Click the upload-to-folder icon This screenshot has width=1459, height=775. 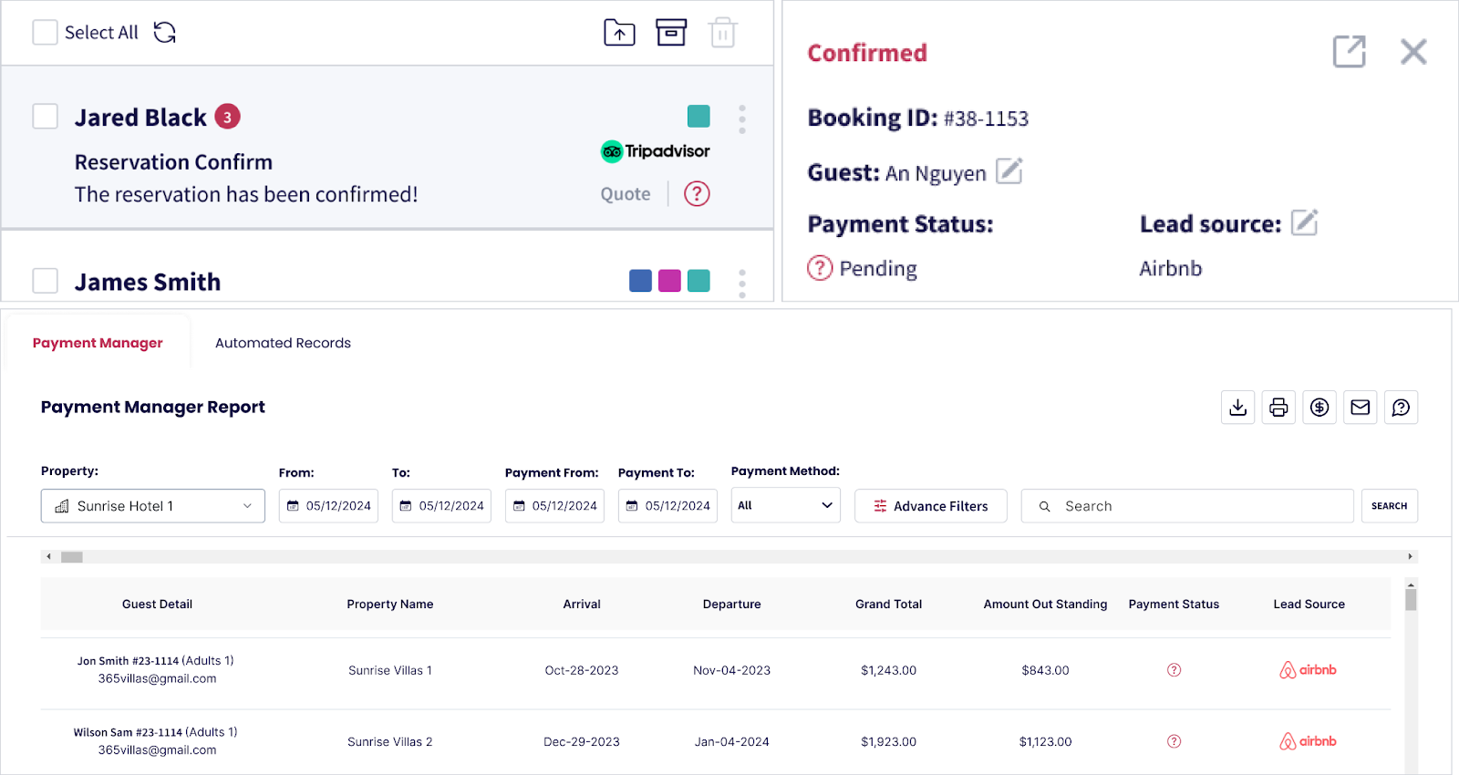[x=619, y=33]
